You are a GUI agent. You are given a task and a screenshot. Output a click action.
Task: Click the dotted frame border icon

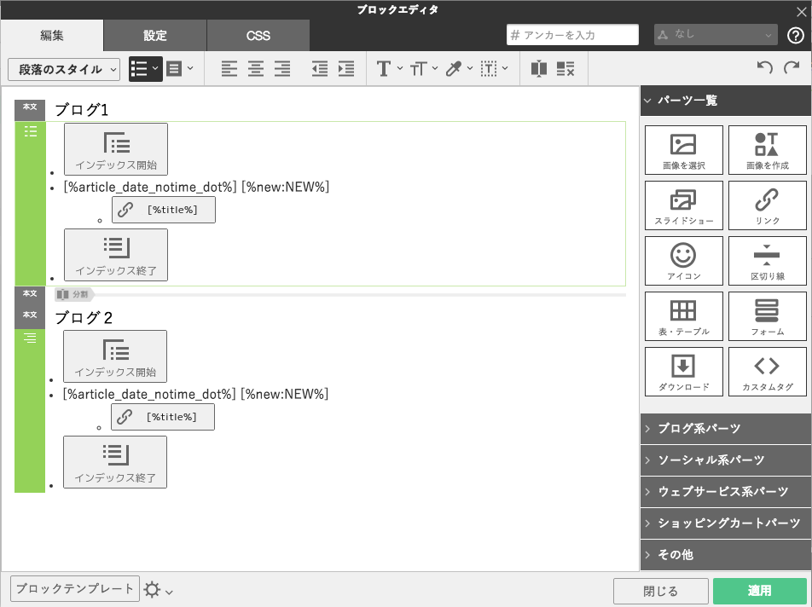pyautogui.click(x=489, y=68)
